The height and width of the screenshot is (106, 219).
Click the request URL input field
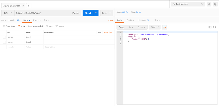[43, 13]
